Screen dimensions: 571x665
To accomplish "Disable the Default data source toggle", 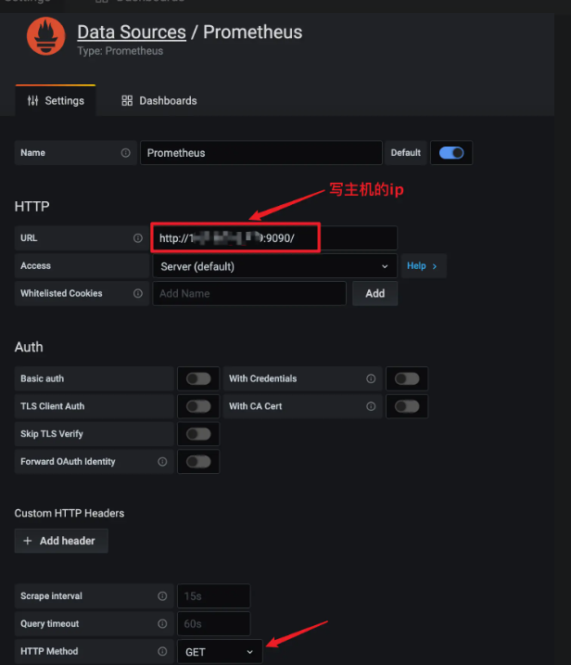I will coord(451,153).
